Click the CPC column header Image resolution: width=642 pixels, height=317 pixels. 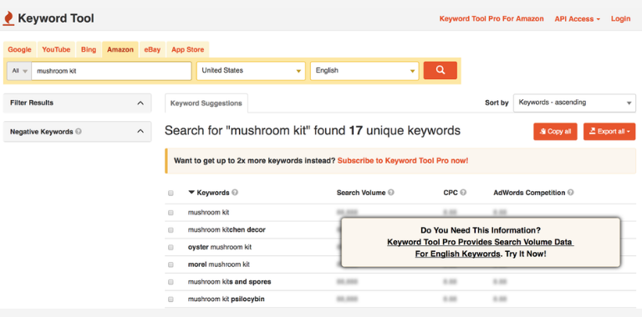click(451, 193)
